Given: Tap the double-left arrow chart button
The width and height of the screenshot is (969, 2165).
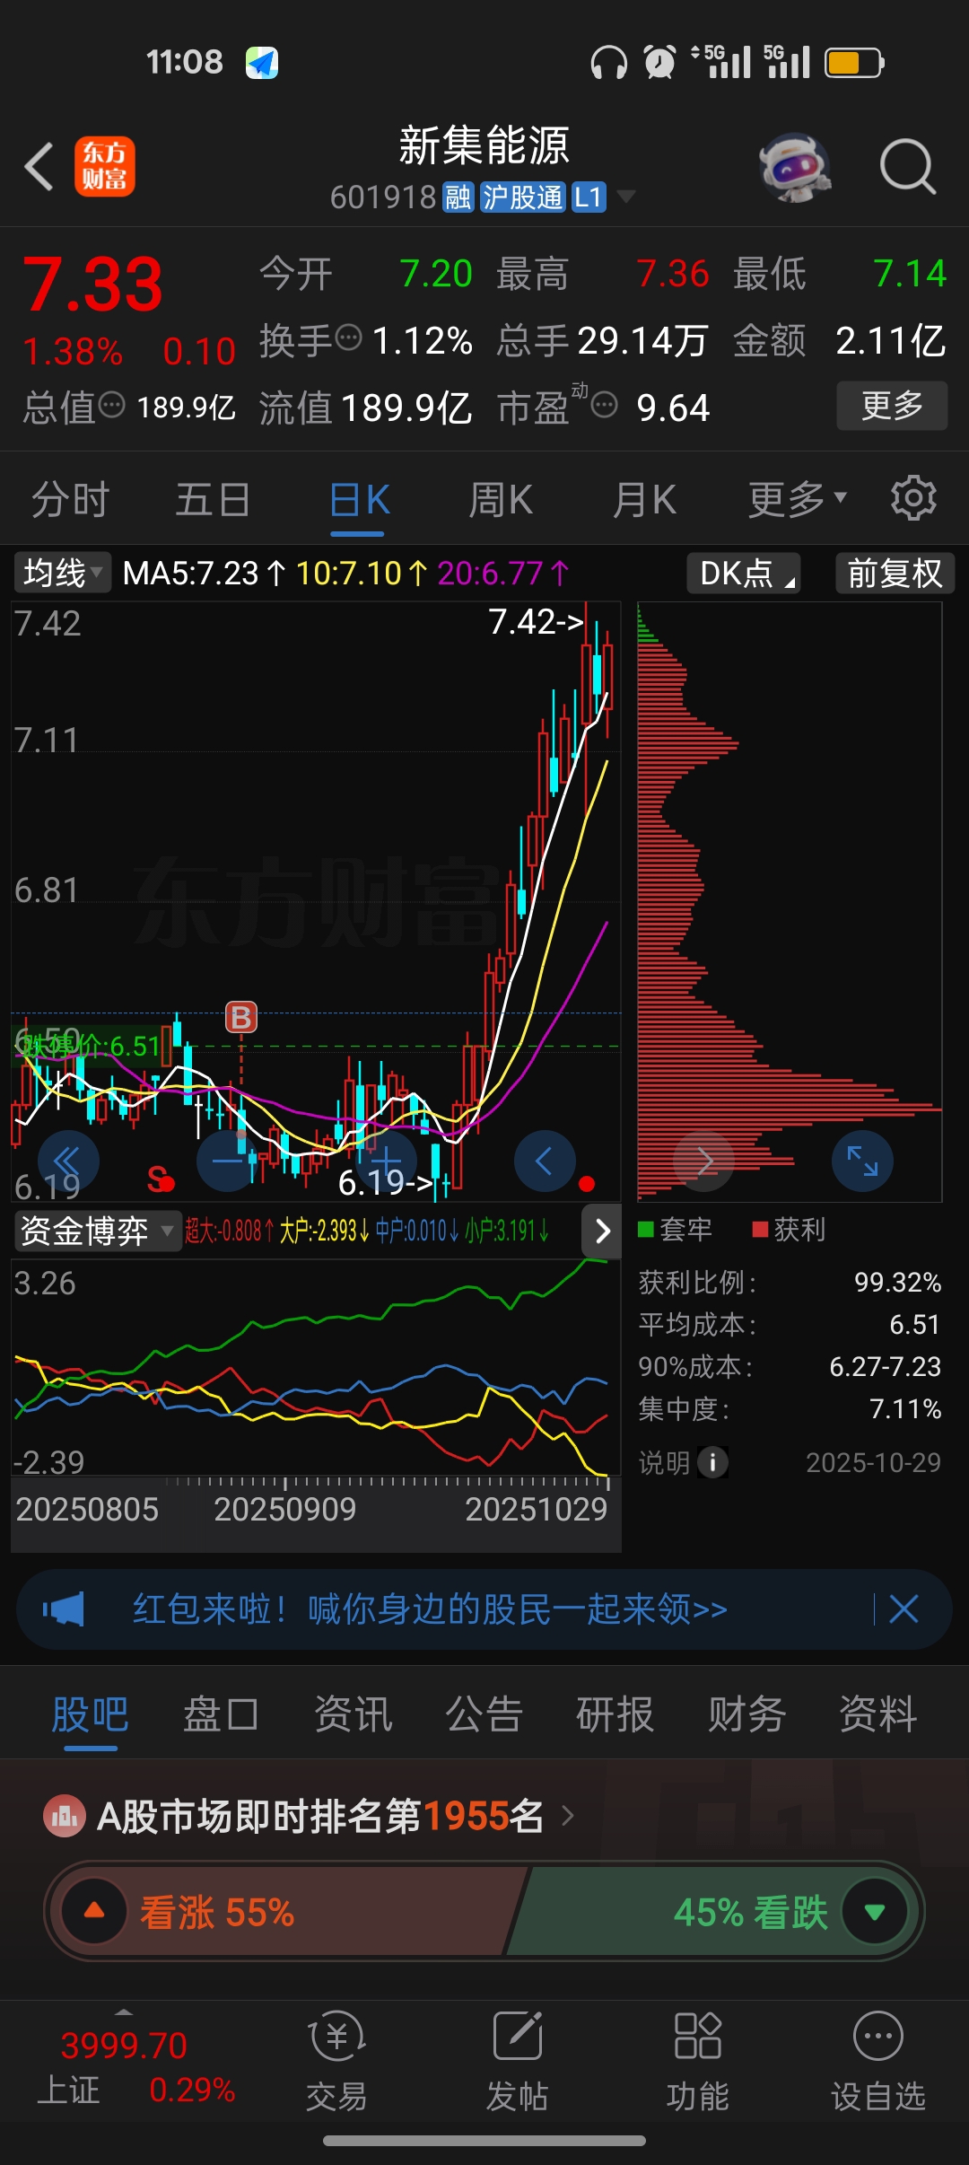Looking at the screenshot, I should click(x=68, y=1161).
